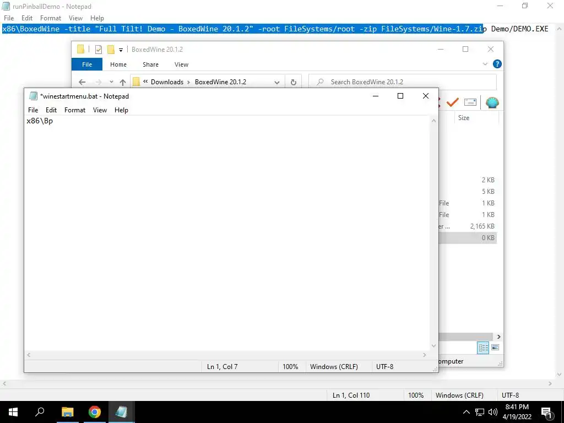This screenshot has height=423, width=564.
Task: Open Help menu in runPinballDemo Notepad
Action: (x=97, y=18)
